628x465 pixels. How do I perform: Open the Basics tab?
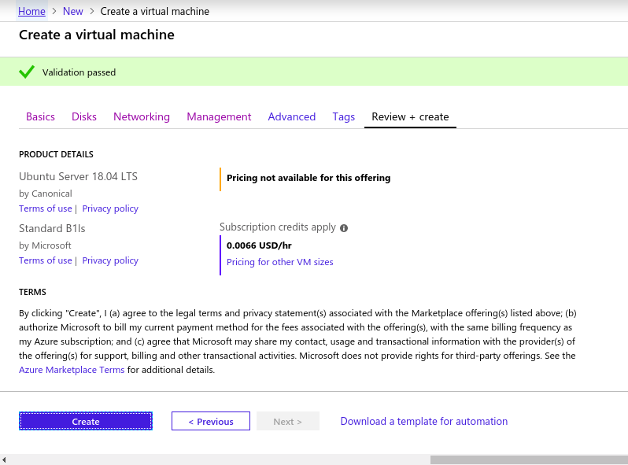point(40,116)
